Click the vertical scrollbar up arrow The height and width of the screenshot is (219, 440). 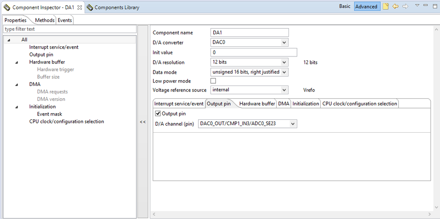tap(436, 29)
